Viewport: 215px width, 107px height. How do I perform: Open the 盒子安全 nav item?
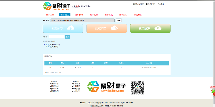click(x=123, y=15)
